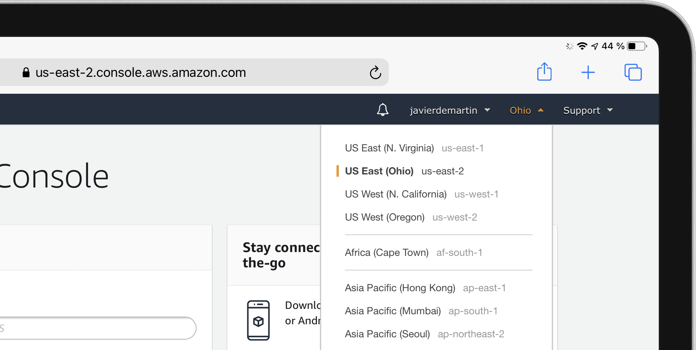This screenshot has height=350, width=698.
Task: Choose US West (Oregon) us-west-2
Action: [411, 217]
